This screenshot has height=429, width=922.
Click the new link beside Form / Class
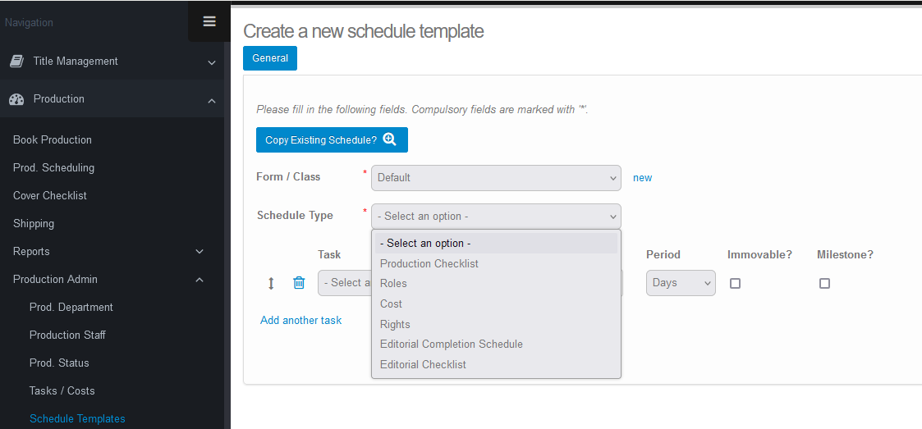642,177
